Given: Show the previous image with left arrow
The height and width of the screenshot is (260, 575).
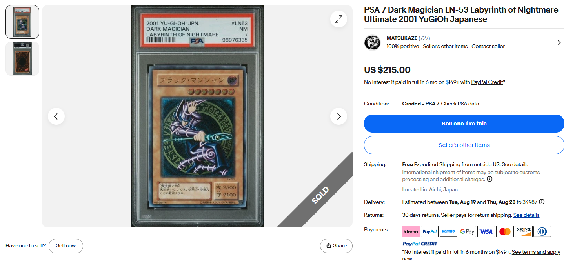Looking at the screenshot, I should (56, 116).
